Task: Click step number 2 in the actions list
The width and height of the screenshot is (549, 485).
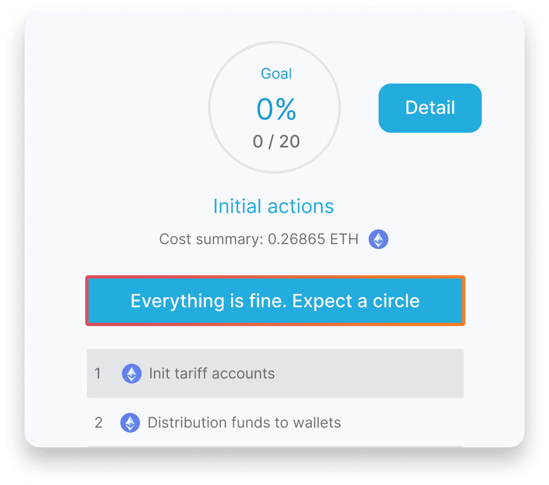Action: coord(98,423)
